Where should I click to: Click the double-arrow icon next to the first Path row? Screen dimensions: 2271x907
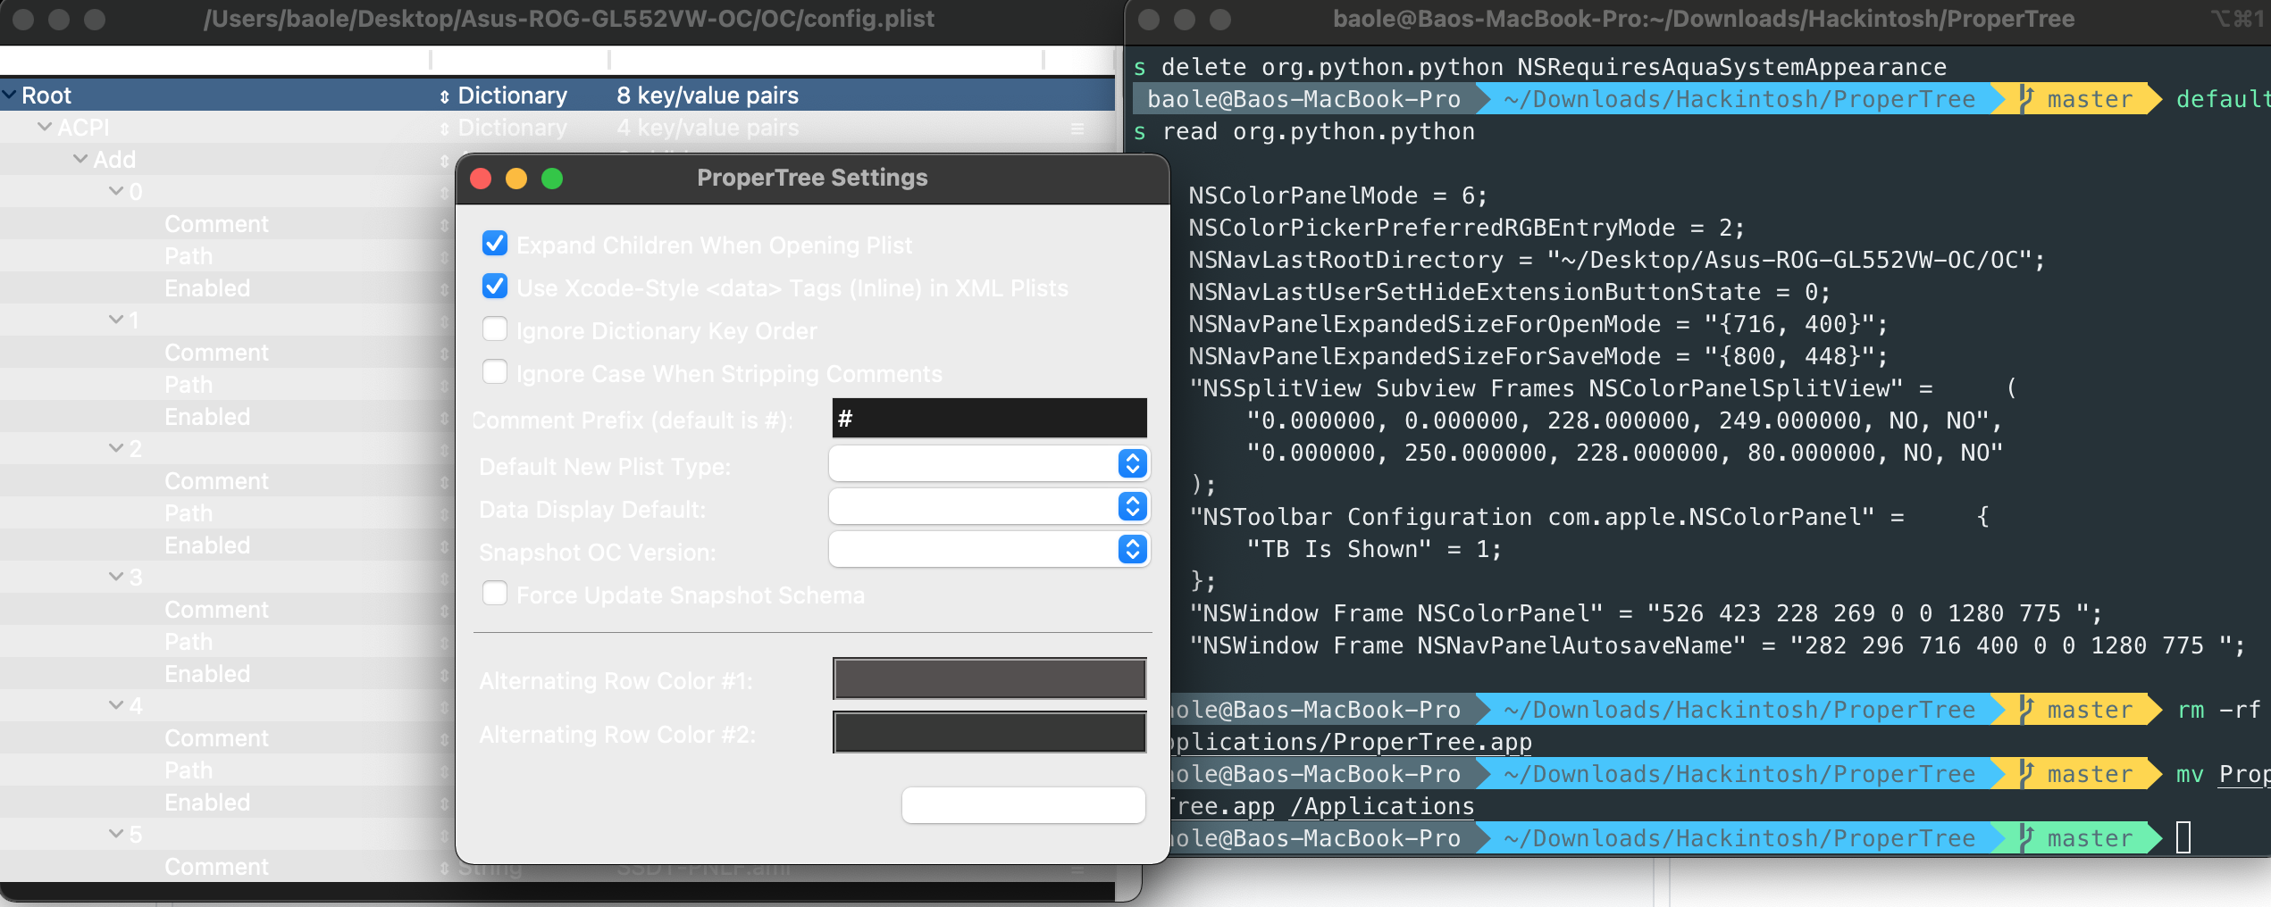pos(445,256)
